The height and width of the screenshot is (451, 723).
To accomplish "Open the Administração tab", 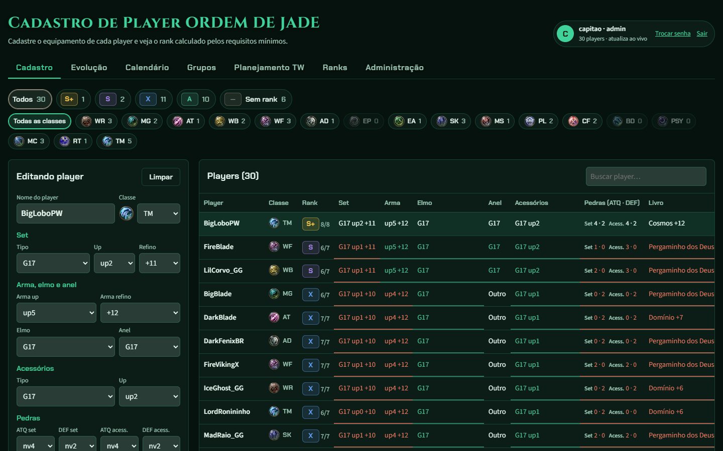I will [395, 68].
